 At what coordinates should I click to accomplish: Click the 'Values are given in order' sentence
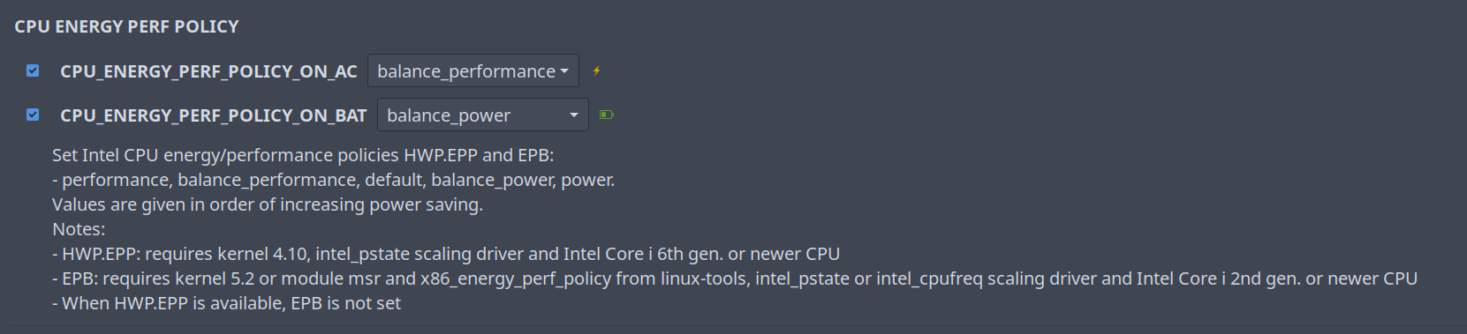pos(268,204)
